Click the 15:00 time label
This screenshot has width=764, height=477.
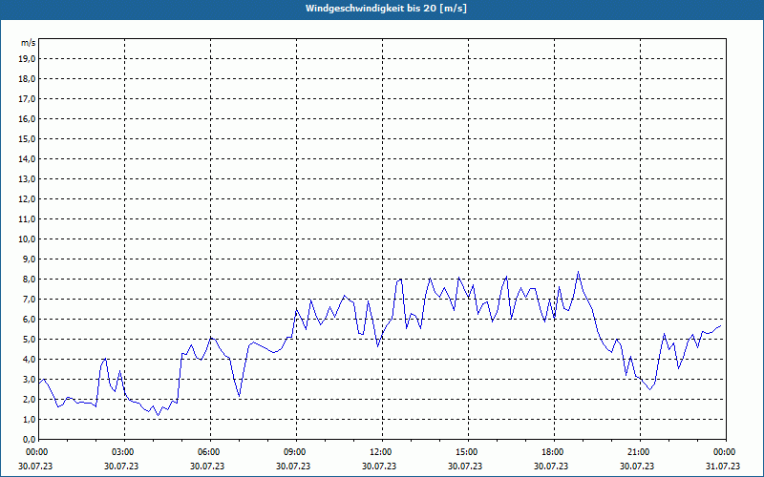[468, 452]
